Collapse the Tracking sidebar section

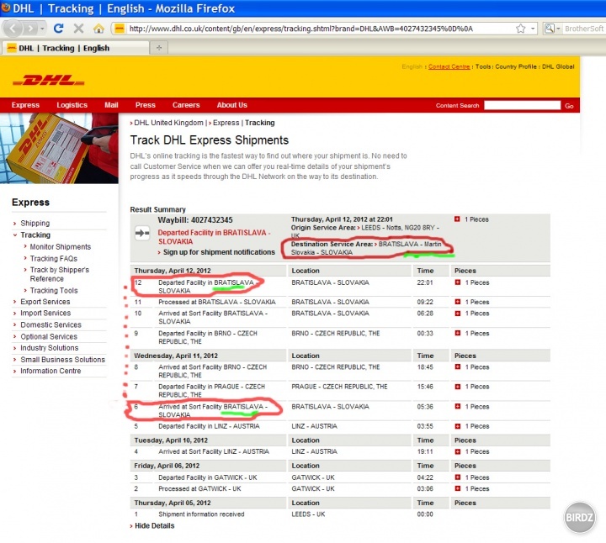click(35, 235)
